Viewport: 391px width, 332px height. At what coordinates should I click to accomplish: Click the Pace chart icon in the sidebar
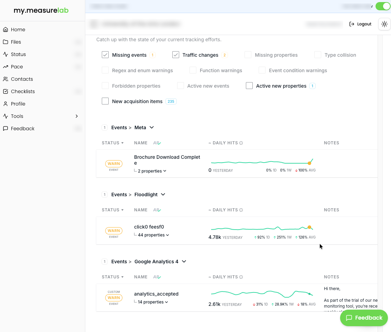point(6,67)
